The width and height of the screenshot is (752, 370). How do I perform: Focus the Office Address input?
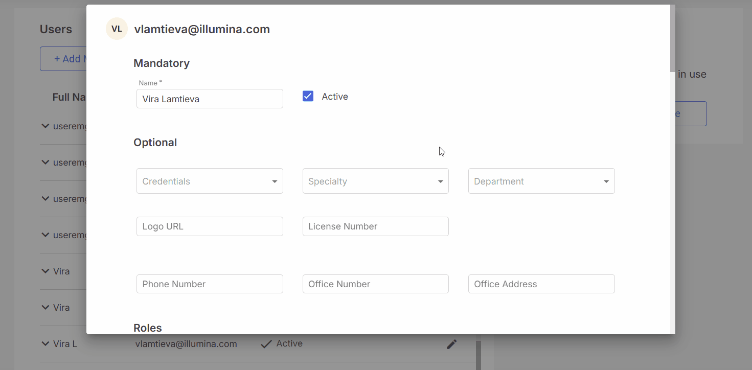pos(541,284)
